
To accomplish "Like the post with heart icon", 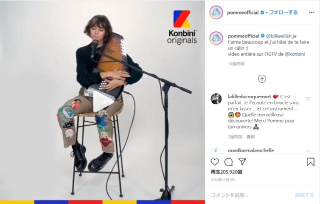I will coord(214,162).
